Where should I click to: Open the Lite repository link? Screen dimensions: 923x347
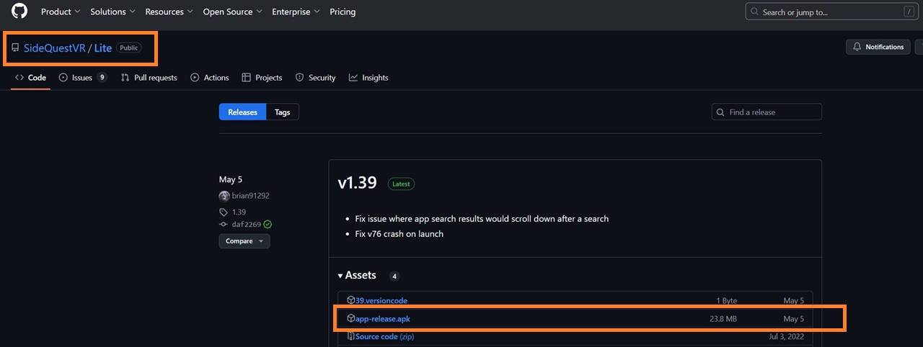[103, 48]
